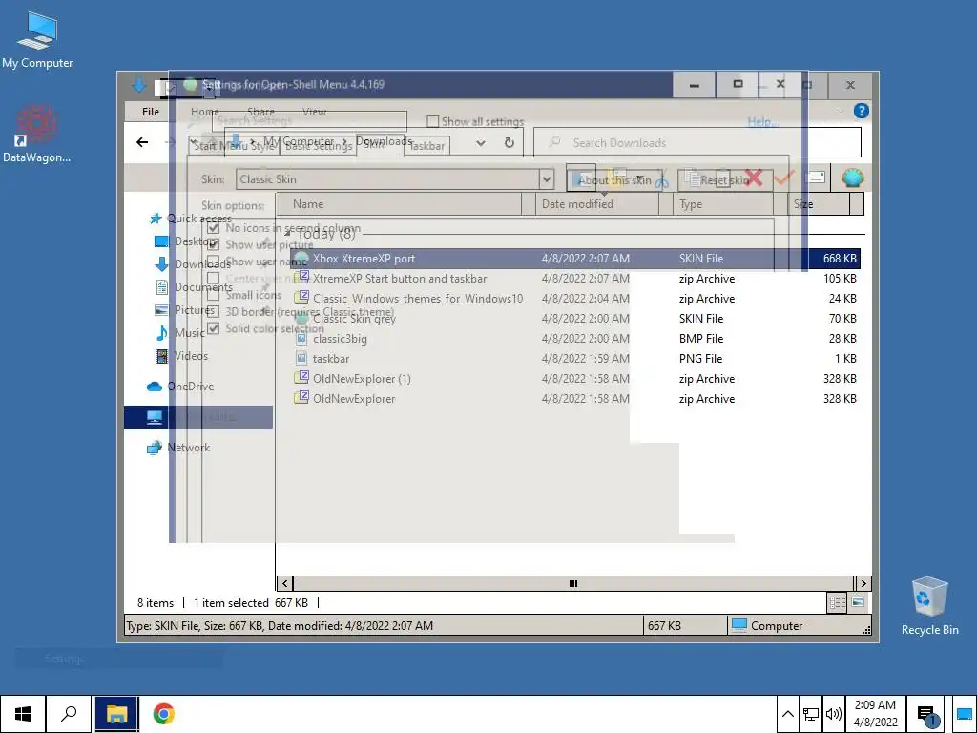
Task: Toggle the Small icons checkbox
Action: 213,295
